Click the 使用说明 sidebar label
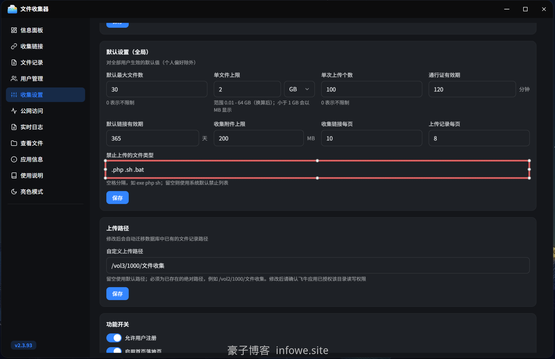The image size is (555, 359). tap(32, 176)
